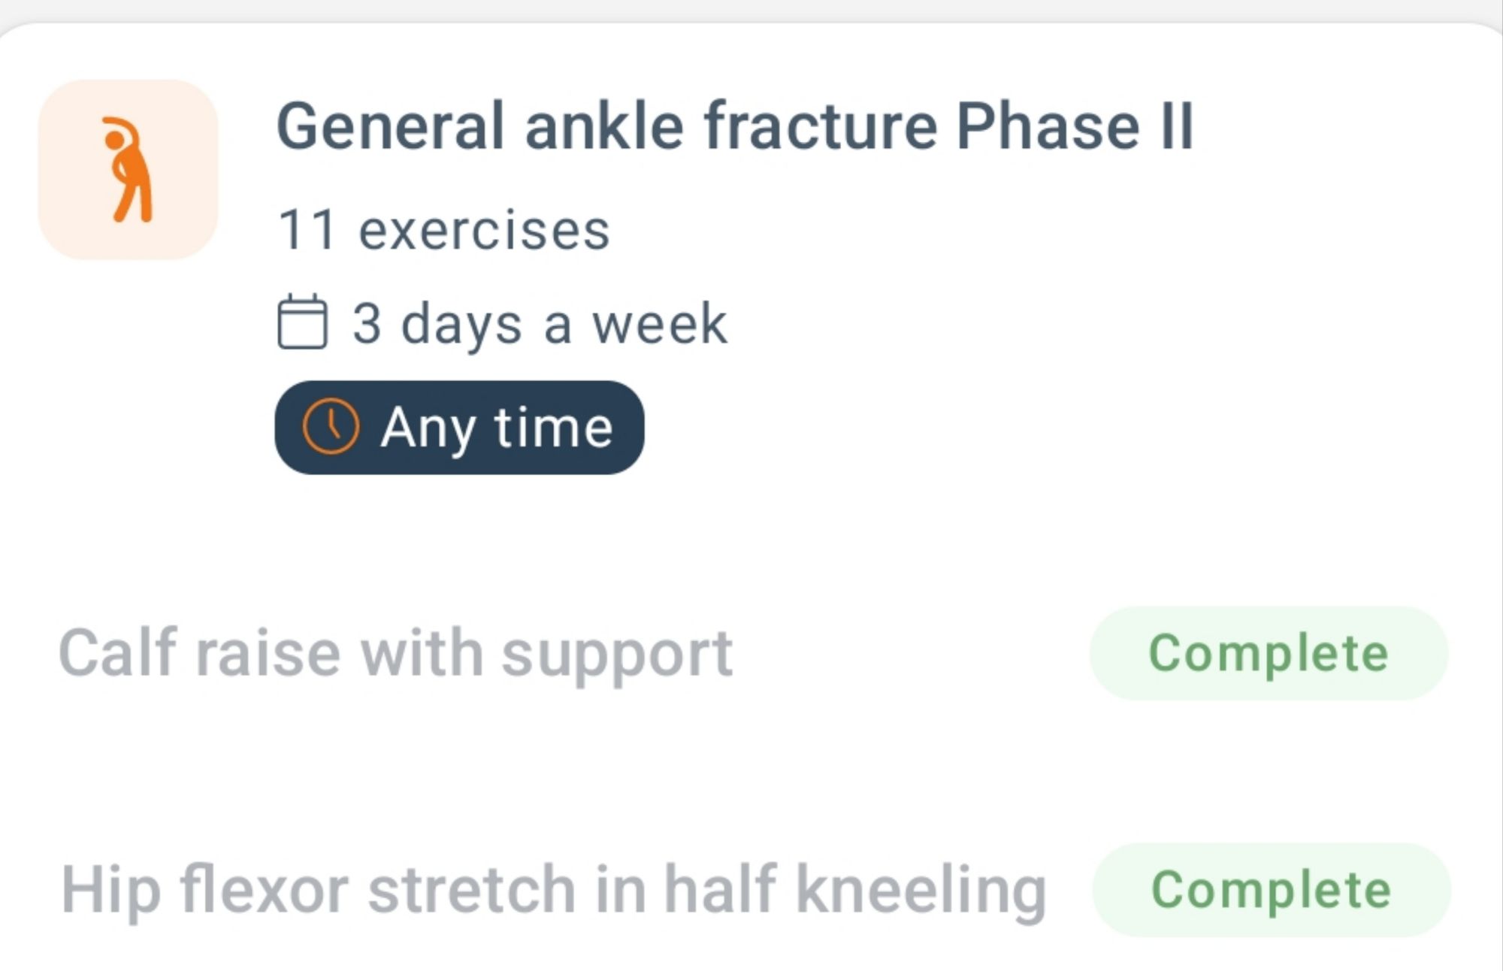
Task: Click the calendar icon beside 3 days a week
Action: click(x=302, y=322)
